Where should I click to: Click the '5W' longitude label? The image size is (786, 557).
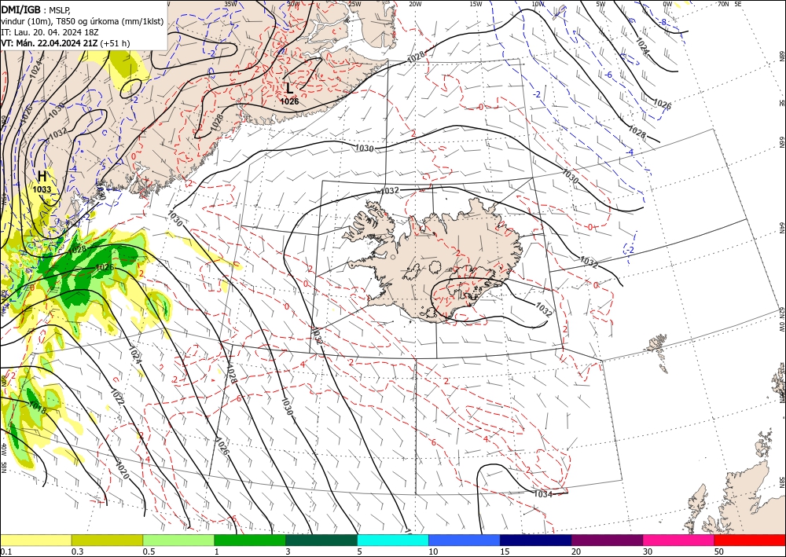[601, 4]
